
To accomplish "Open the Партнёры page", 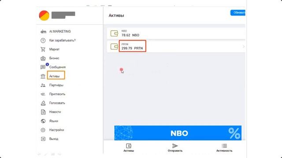I will (x=56, y=85).
